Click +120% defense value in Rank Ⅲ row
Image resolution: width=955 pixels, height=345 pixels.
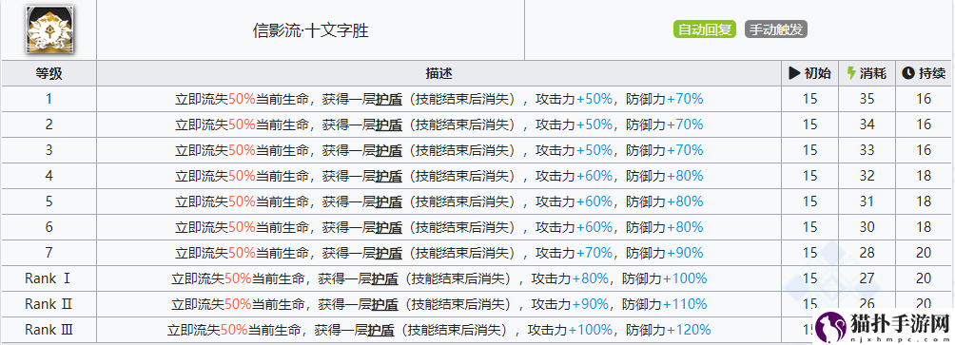point(689,331)
